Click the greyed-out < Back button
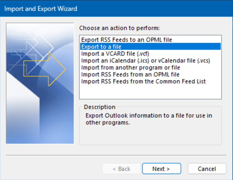Image resolution: width=233 pixels, height=180 pixels. pyautogui.click(x=121, y=169)
